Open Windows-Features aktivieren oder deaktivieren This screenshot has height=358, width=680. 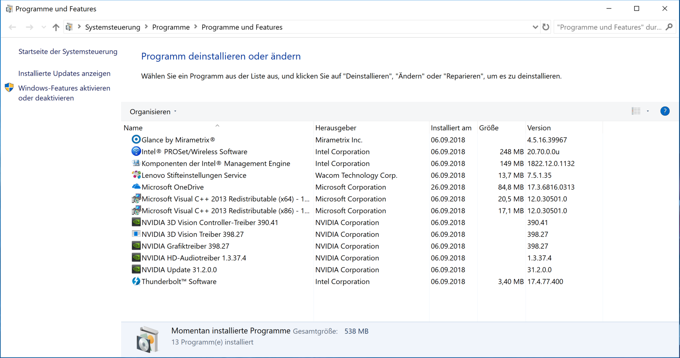[64, 93]
